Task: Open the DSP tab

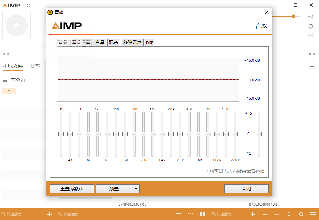Action: 150,43
